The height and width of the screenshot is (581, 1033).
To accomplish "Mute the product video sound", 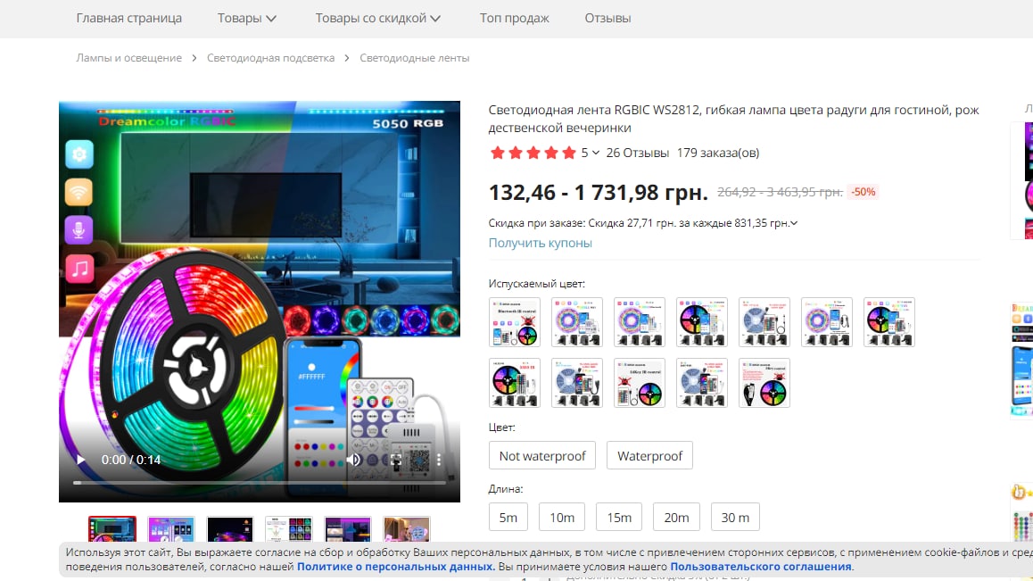I will coord(354,460).
